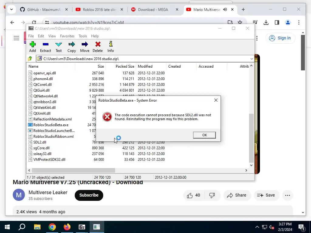Click the 7-Zip horizontal scrollbar thumb
Viewport: 311px width, 233px height.
pyautogui.click(x=73, y=170)
